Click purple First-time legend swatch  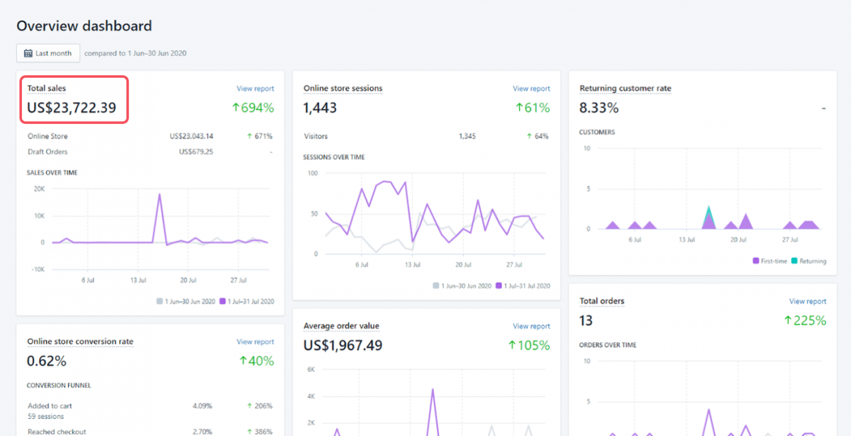(x=757, y=261)
